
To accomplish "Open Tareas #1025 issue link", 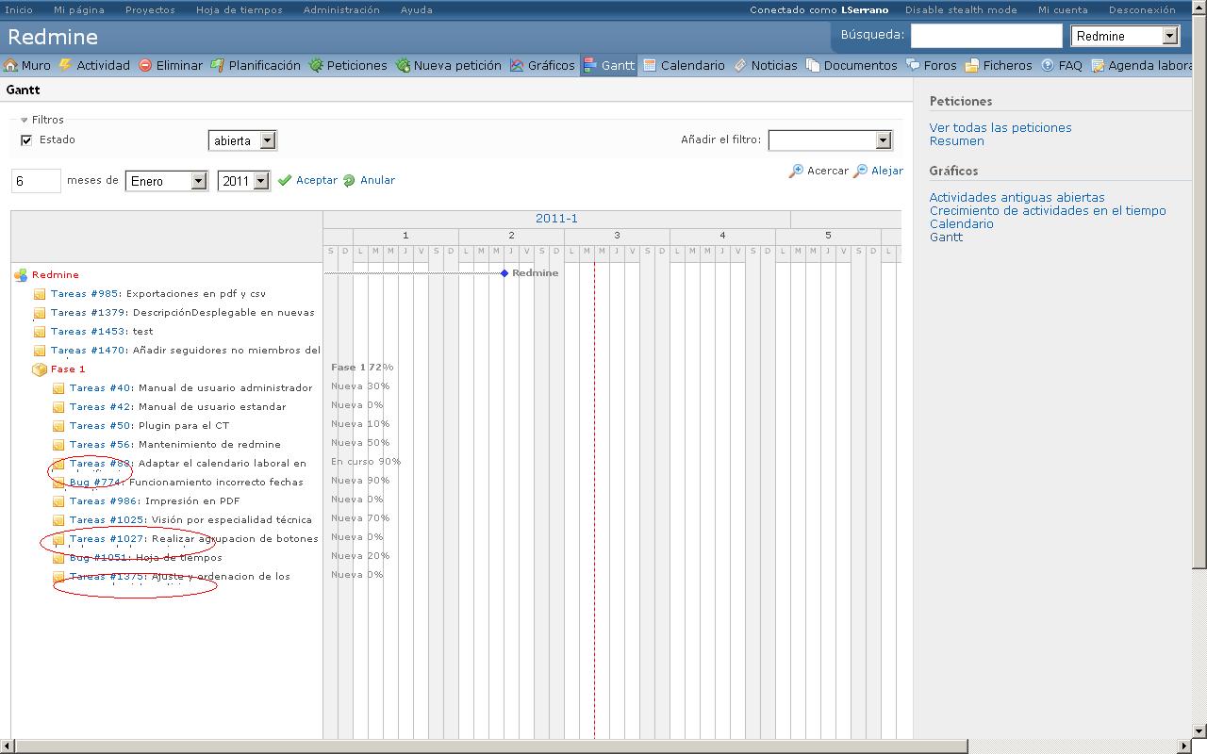I will pyautogui.click(x=108, y=519).
